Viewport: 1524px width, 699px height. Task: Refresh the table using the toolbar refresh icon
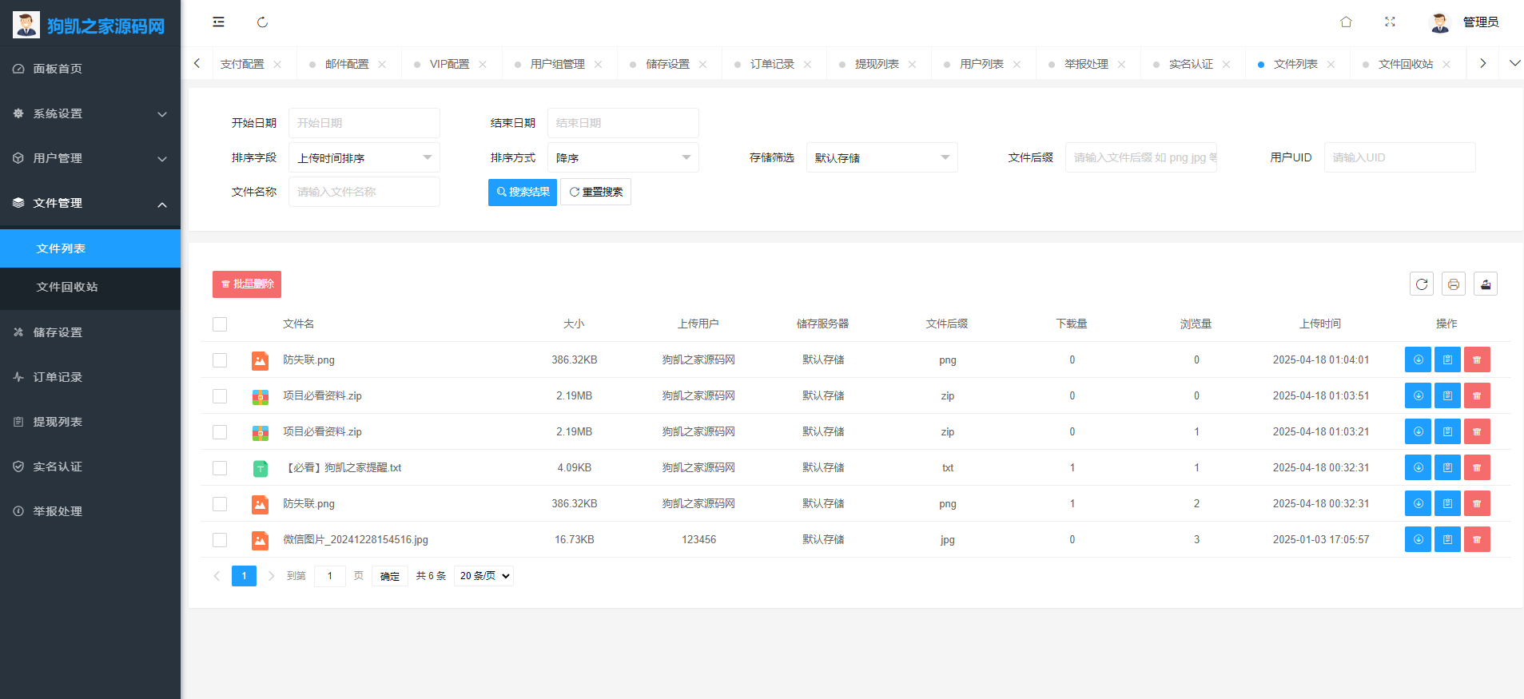point(1422,284)
